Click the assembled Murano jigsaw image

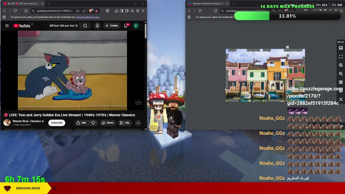coord(265,75)
